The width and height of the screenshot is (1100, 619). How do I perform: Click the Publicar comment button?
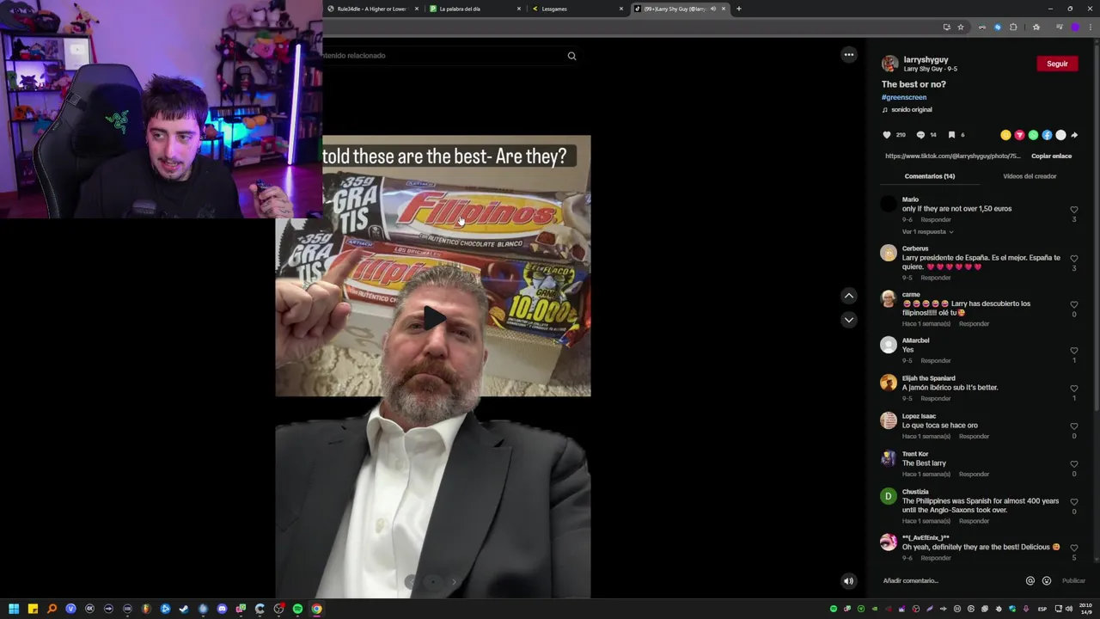pyautogui.click(x=1073, y=580)
